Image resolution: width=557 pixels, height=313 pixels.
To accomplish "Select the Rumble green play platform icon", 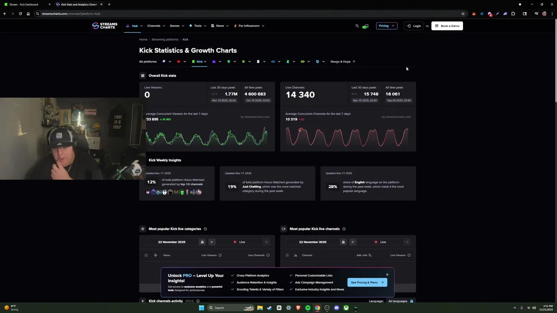I will (x=244, y=61).
